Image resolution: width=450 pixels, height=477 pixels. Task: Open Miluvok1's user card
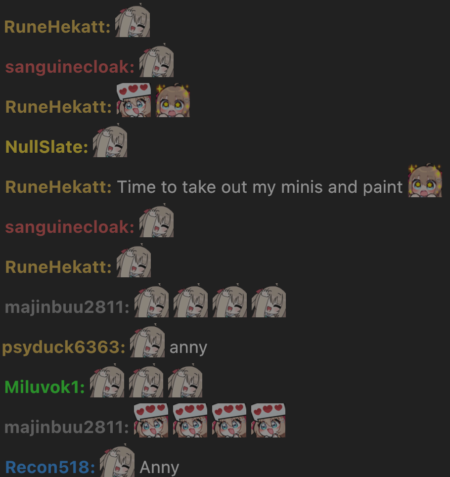point(45,387)
